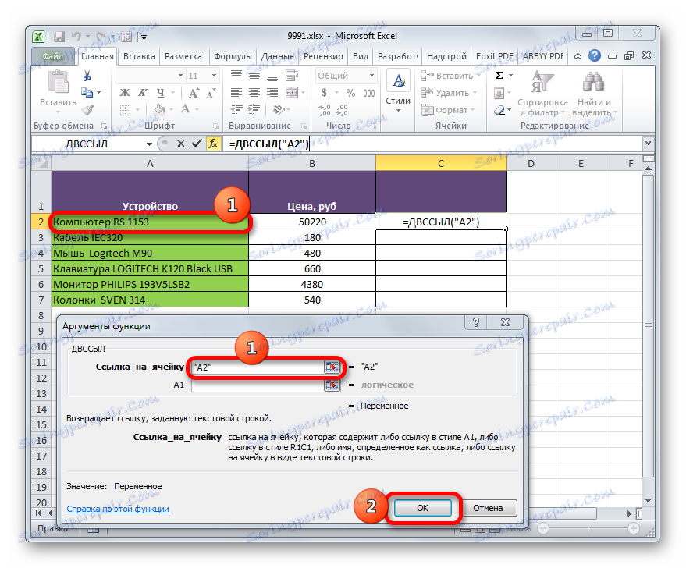Expand the Name Box ДВССЫЛ dropdown
The width and height of the screenshot is (686, 568).
click(x=149, y=144)
